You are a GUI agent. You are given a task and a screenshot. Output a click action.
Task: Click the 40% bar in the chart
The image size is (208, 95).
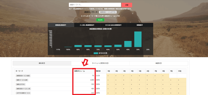tap(128, 44)
